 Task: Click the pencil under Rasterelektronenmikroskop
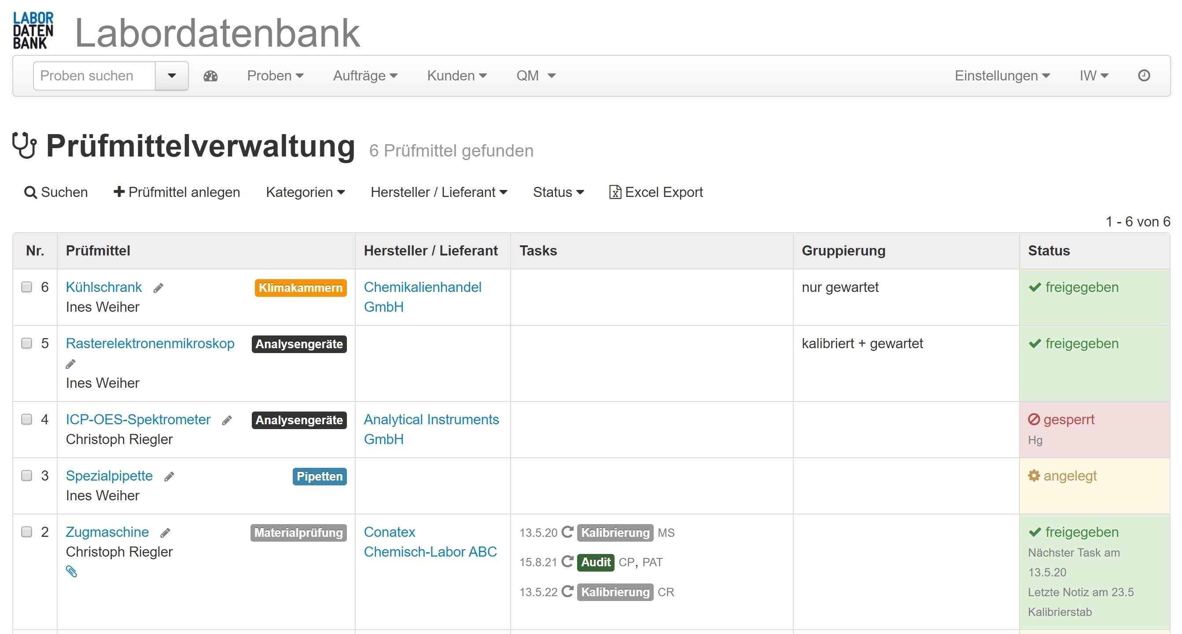[x=71, y=364]
